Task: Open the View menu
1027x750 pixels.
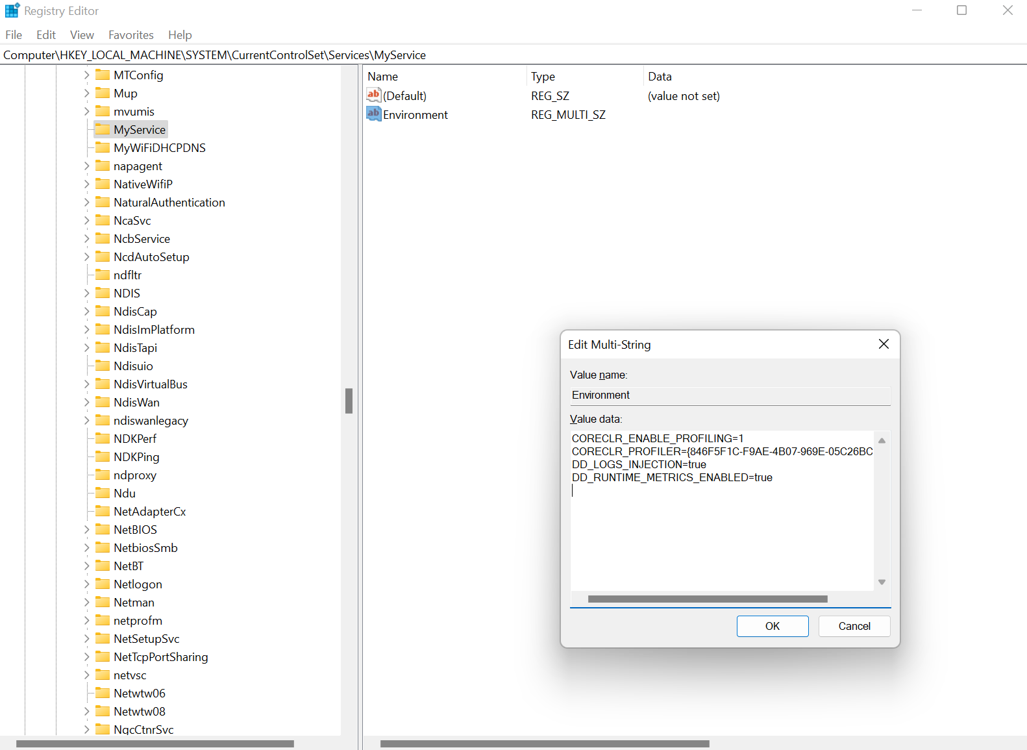Action: (x=82, y=34)
